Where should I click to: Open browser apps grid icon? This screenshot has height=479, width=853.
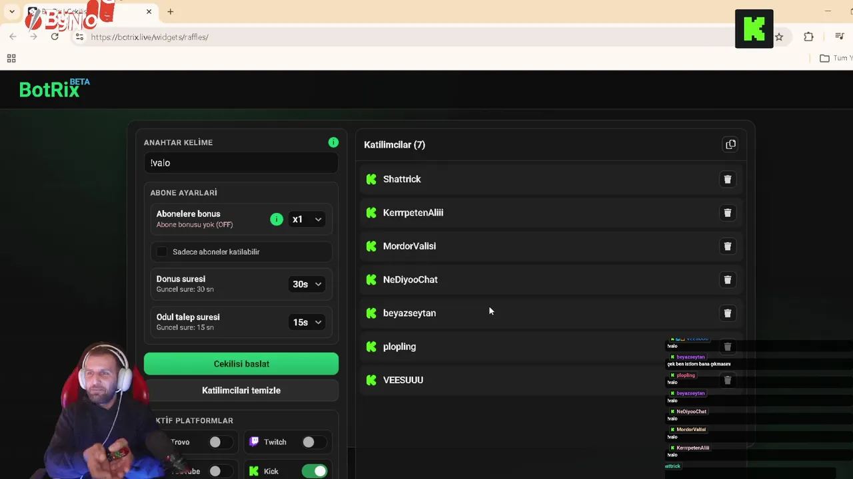11,59
